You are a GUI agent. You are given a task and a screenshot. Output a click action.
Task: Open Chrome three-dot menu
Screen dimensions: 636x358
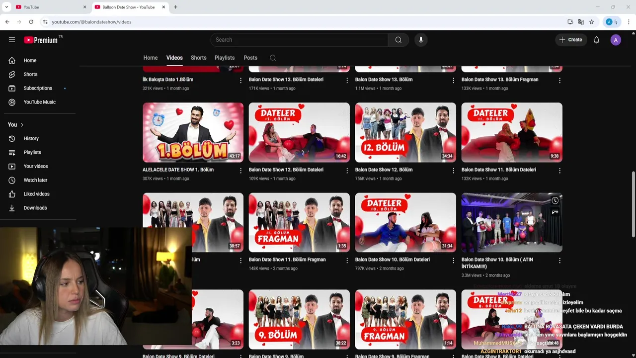click(629, 22)
